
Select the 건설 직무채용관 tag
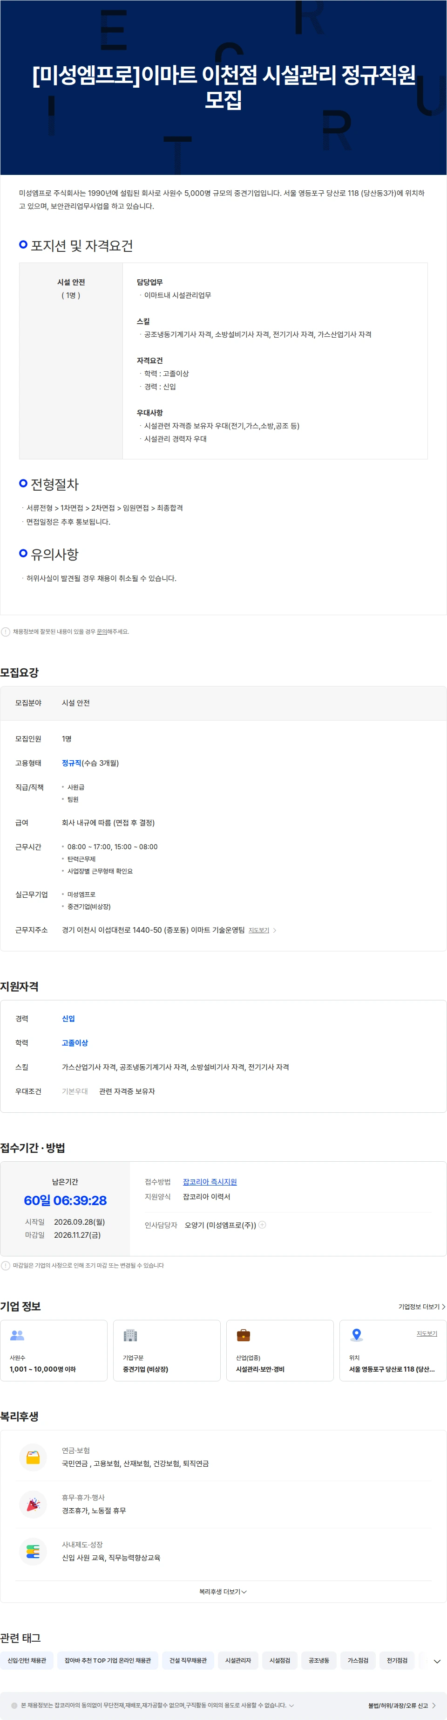188,1661
